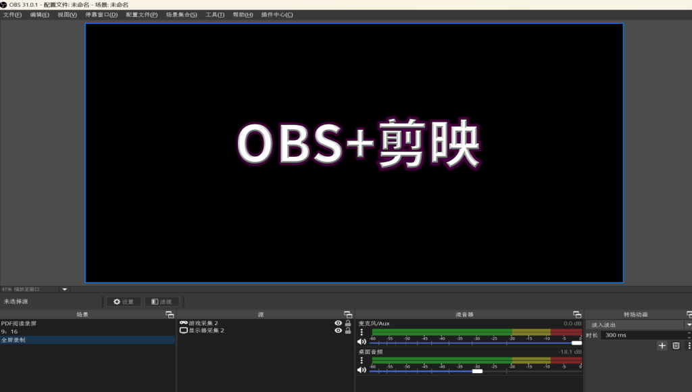The image size is (692, 392).
Task: Undock the 场景 panel with its float icon
Action: pyautogui.click(x=170, y=314)
